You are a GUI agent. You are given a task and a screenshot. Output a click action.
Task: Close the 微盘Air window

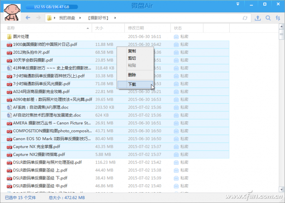tap(278, 4)
